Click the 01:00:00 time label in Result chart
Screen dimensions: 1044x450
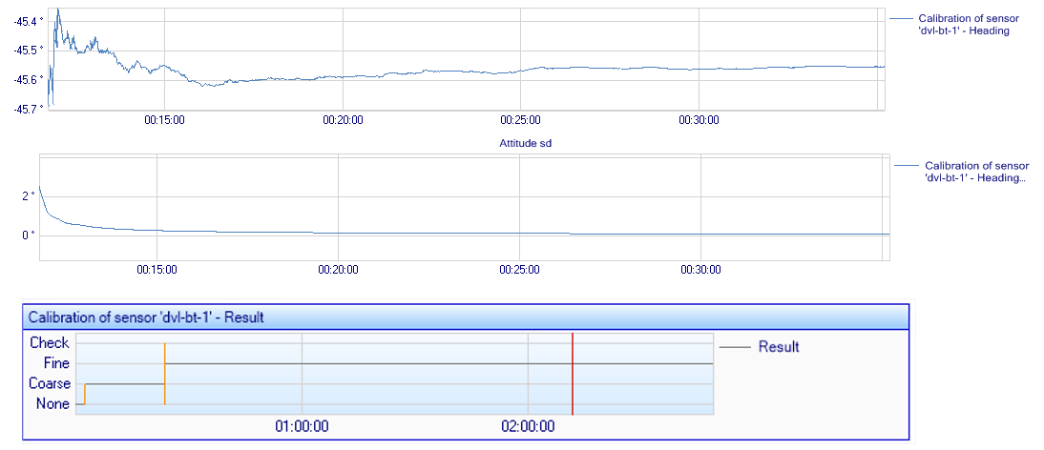click(x=302, y=426)
